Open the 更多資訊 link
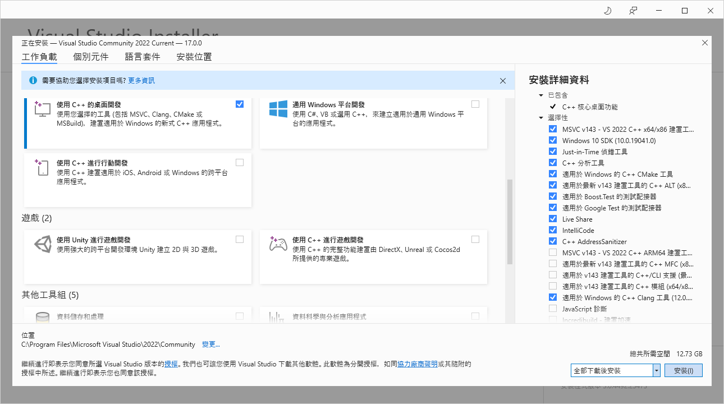 [141, 81]
